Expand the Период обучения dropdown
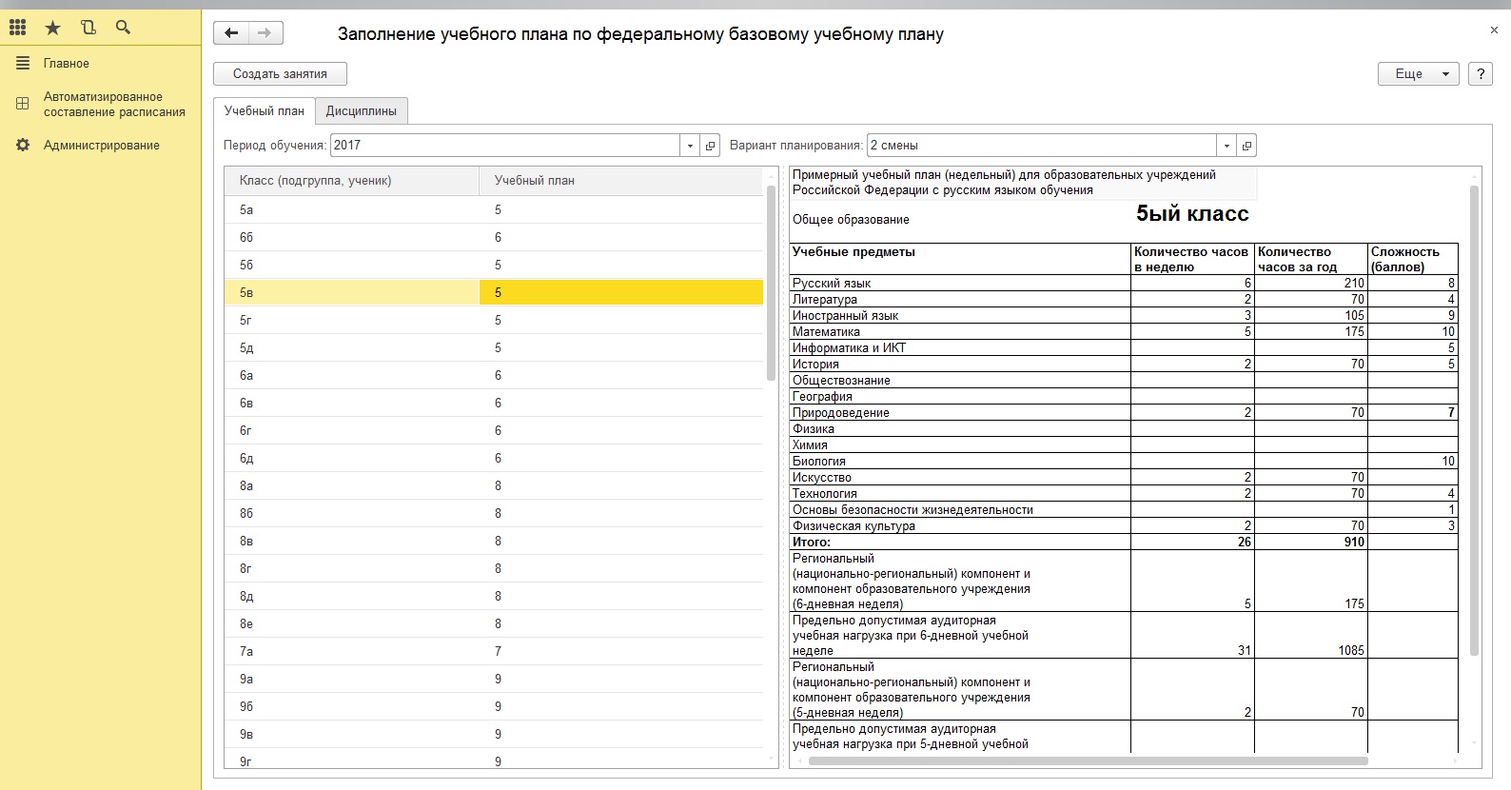This screenshot has width=1511, height=790. [x=691, y=146]
